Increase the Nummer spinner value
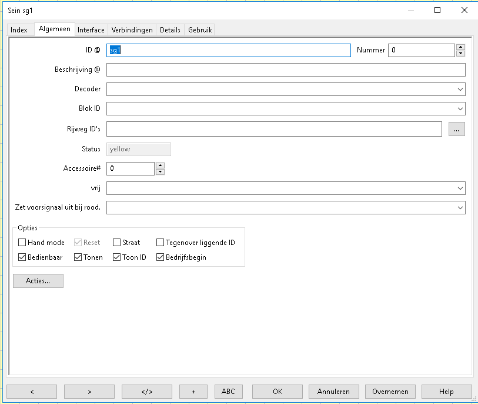The image size is (478, 404). [460, 47]
